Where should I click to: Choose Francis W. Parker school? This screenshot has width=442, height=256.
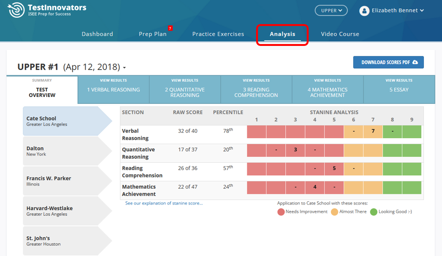pos(67,181)
